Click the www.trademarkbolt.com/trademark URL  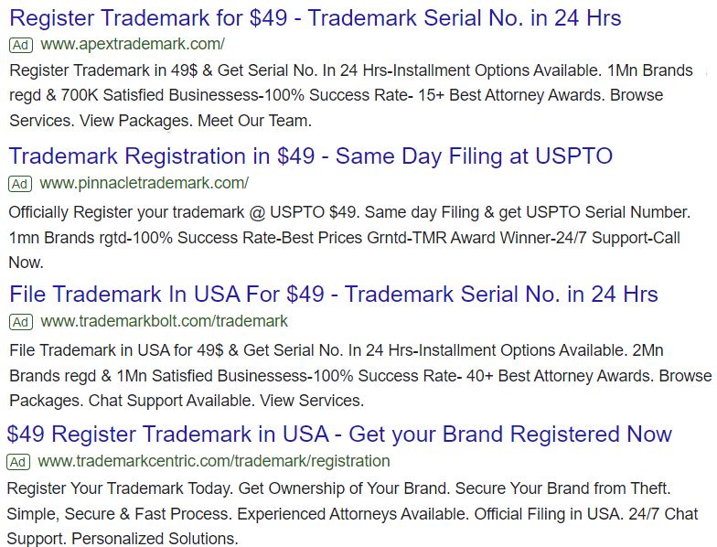(x=164, y=322)
